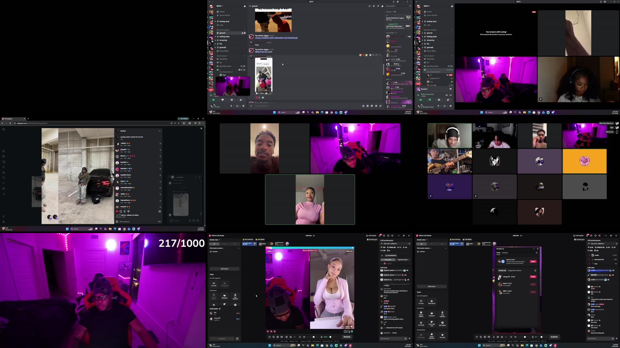
Task: Add reaction smiley below the Discord video message
Action: point(263,97)
